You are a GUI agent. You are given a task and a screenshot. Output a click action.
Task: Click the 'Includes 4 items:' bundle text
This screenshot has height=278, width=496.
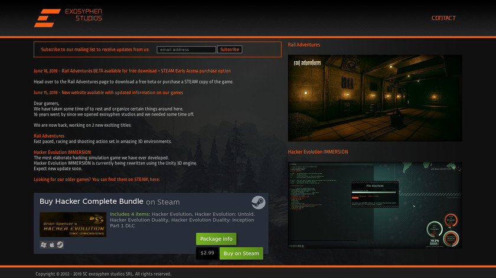(130, 214)
